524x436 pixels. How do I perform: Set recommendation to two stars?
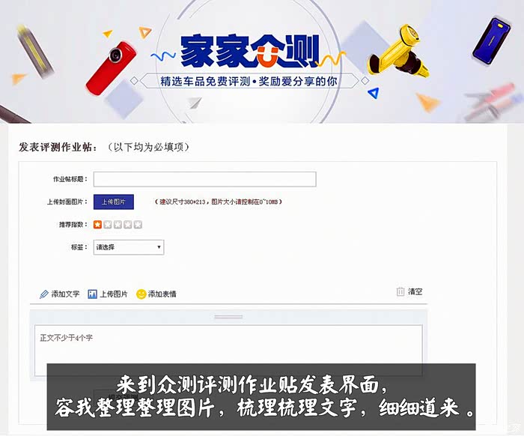point(108,225)
